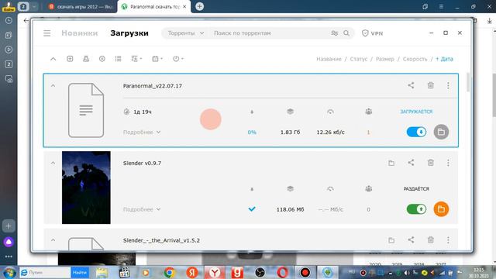This screenshot has width=496, height=279.
Task: Close the Paranormal browser tab
Action: pos(184,7)
